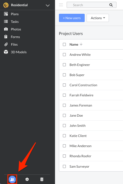Viewport: 123px width, 184px height.
Task: Tick the checkbox for Jane Doe
Action: pyautogui.click(x=64, y=116)
